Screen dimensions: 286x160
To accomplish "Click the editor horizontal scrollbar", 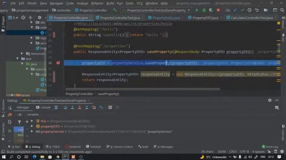I will tap(143, 89).
